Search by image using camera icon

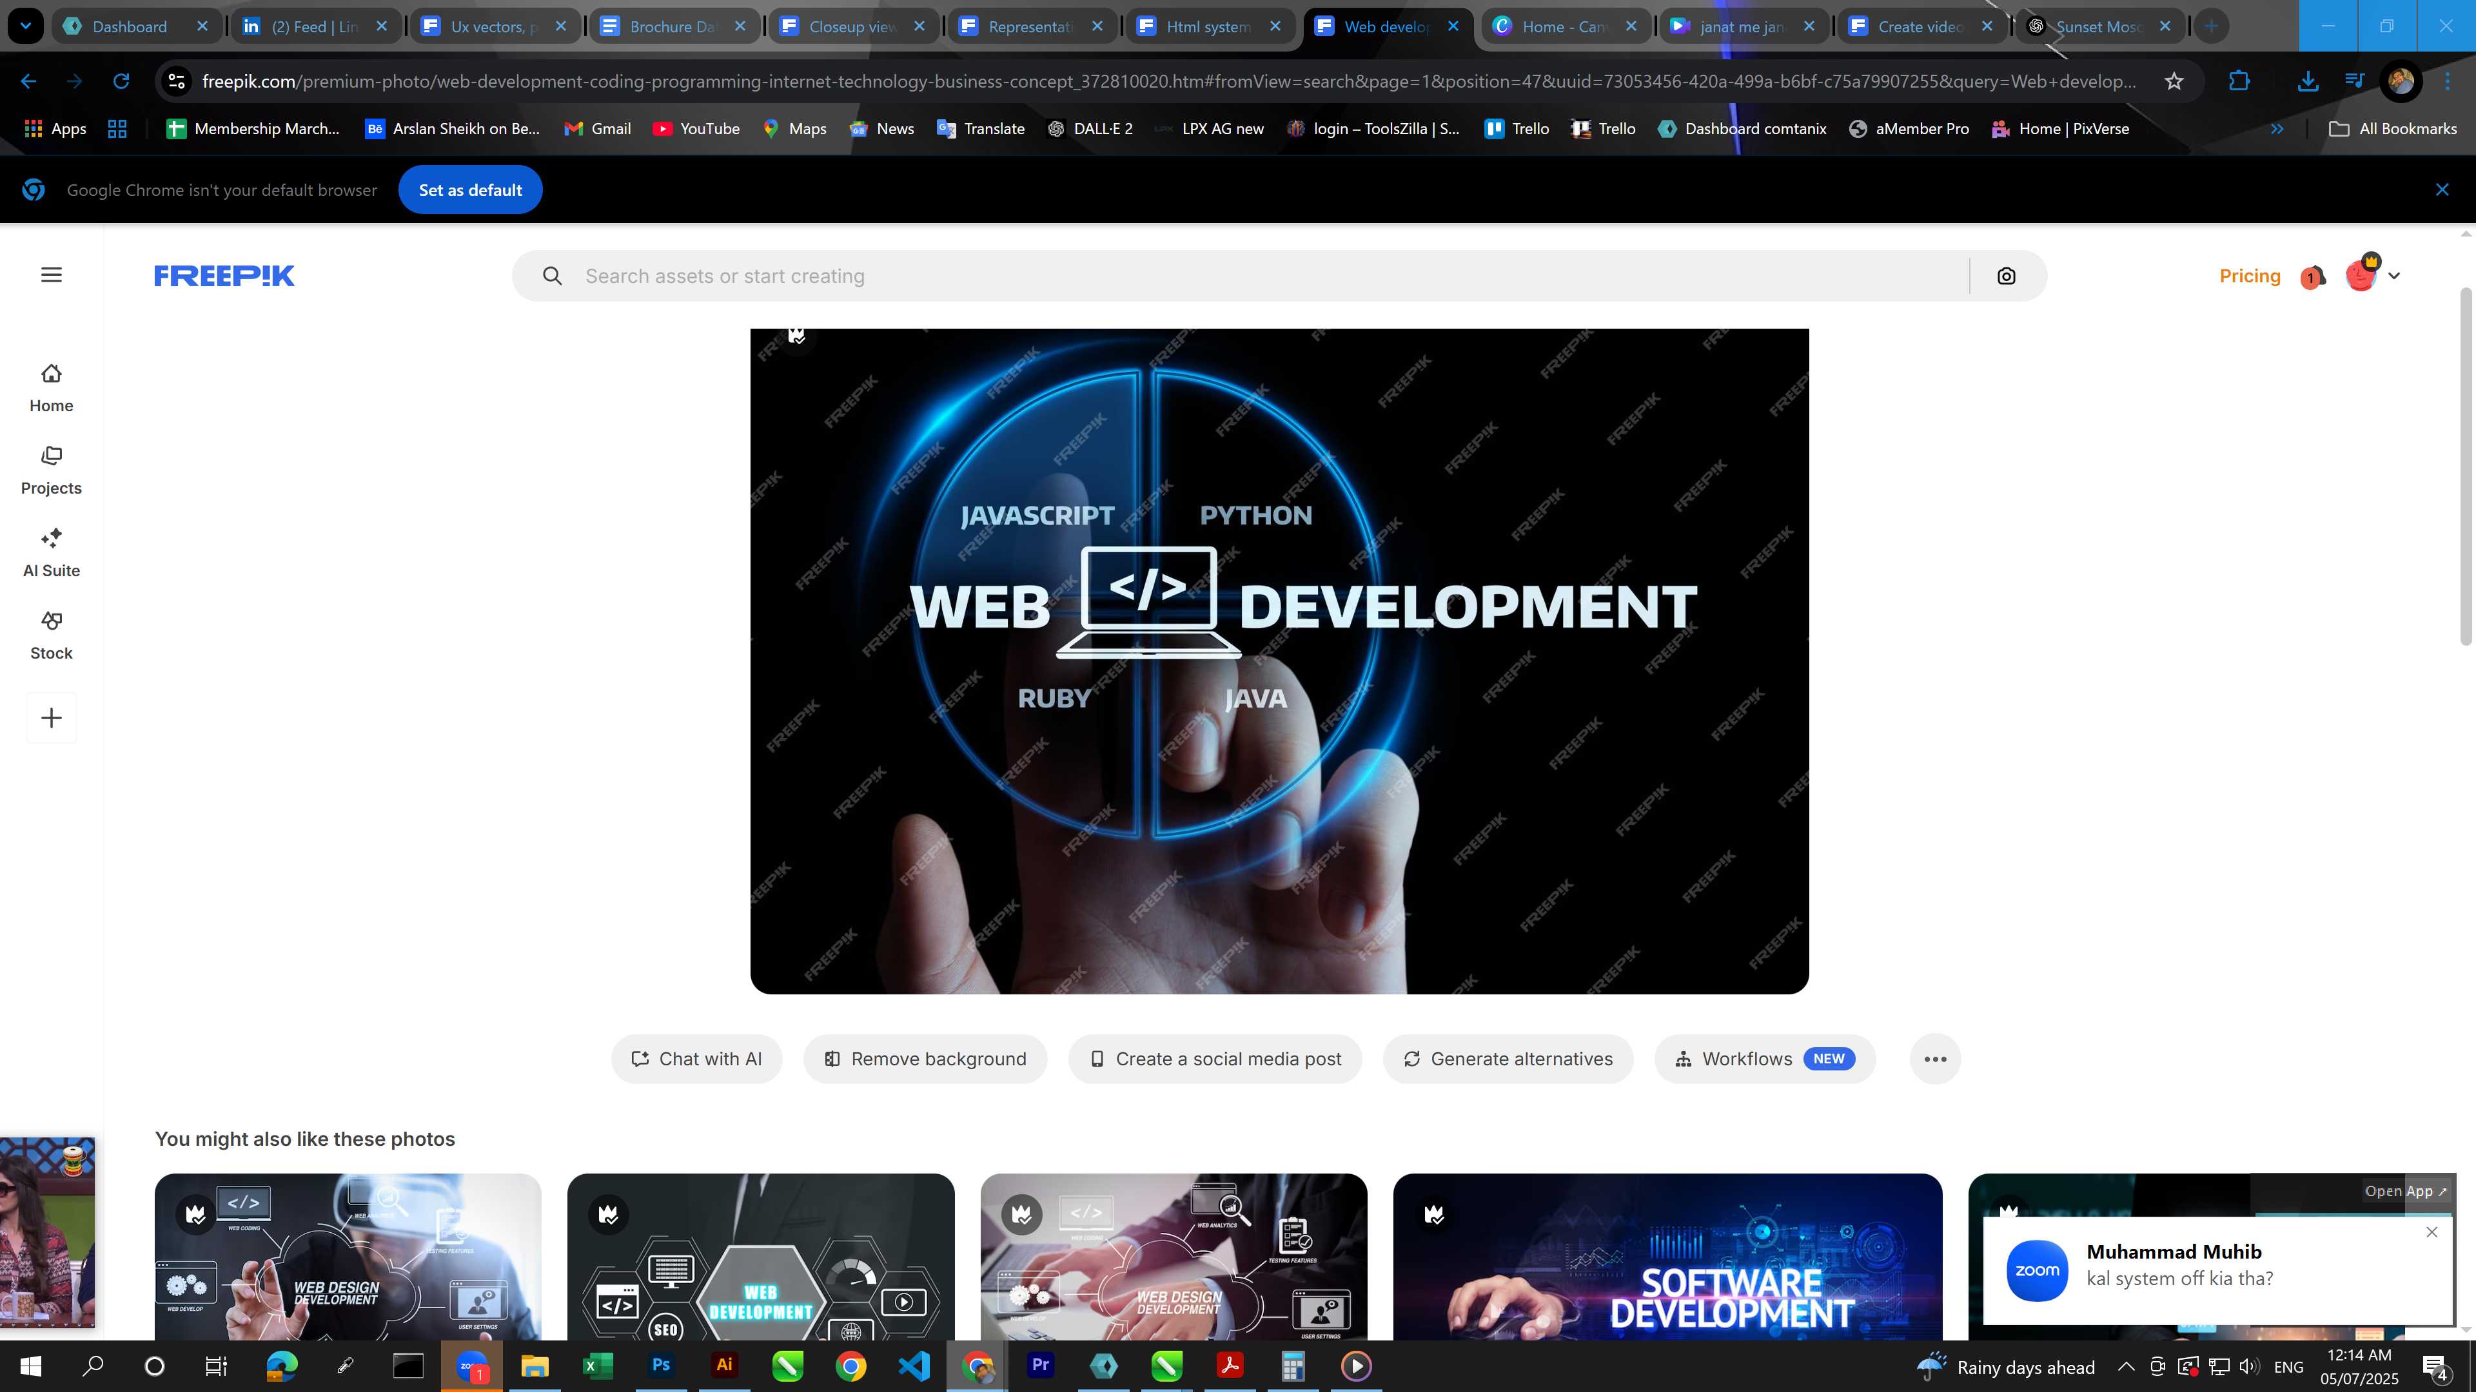point(2006,276)
